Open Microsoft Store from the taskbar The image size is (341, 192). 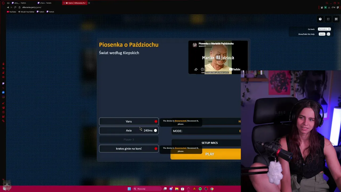[182, 189]
